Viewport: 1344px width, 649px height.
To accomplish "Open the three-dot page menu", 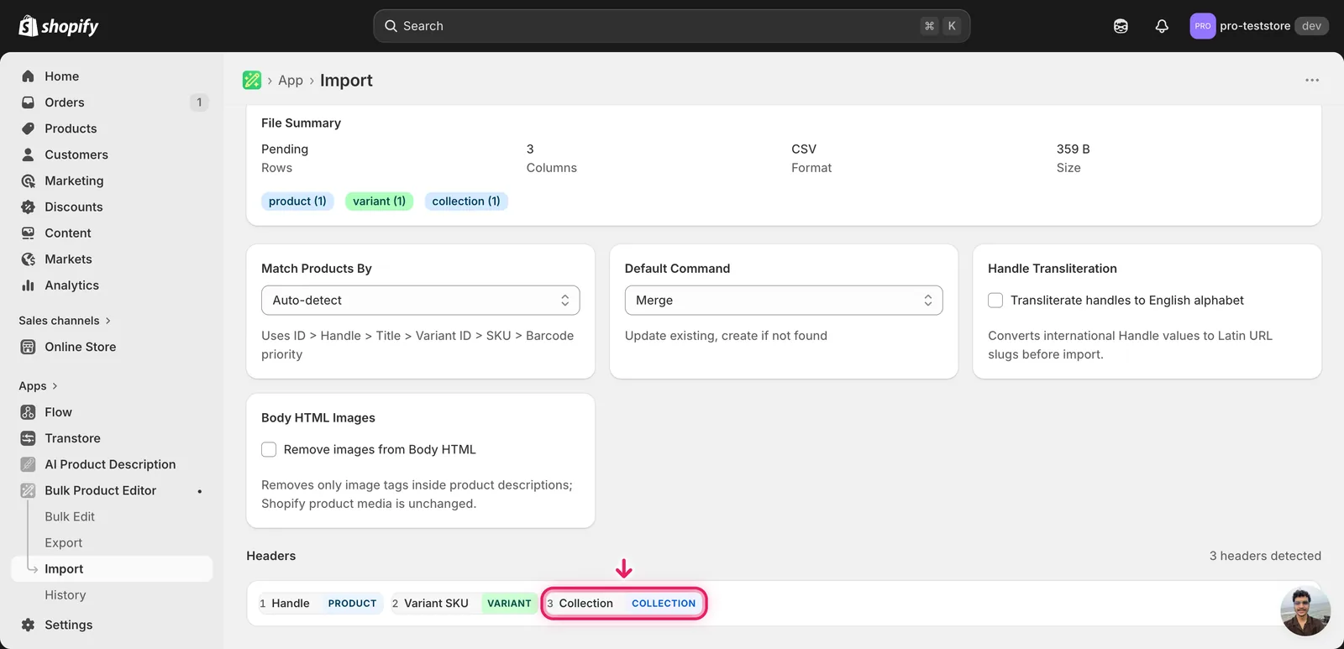I will click(1312, 80).
